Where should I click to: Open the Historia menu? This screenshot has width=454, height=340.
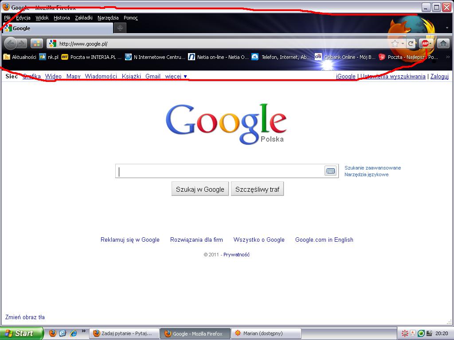click(x=62, y=18)
